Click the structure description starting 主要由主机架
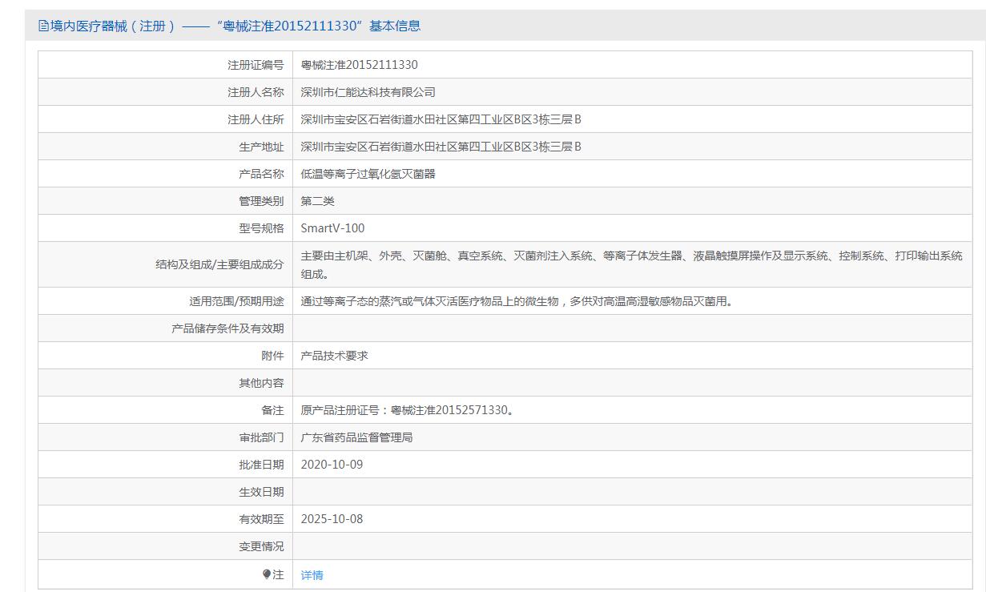The height and width of the screenshot is (592, 986). 632,264
